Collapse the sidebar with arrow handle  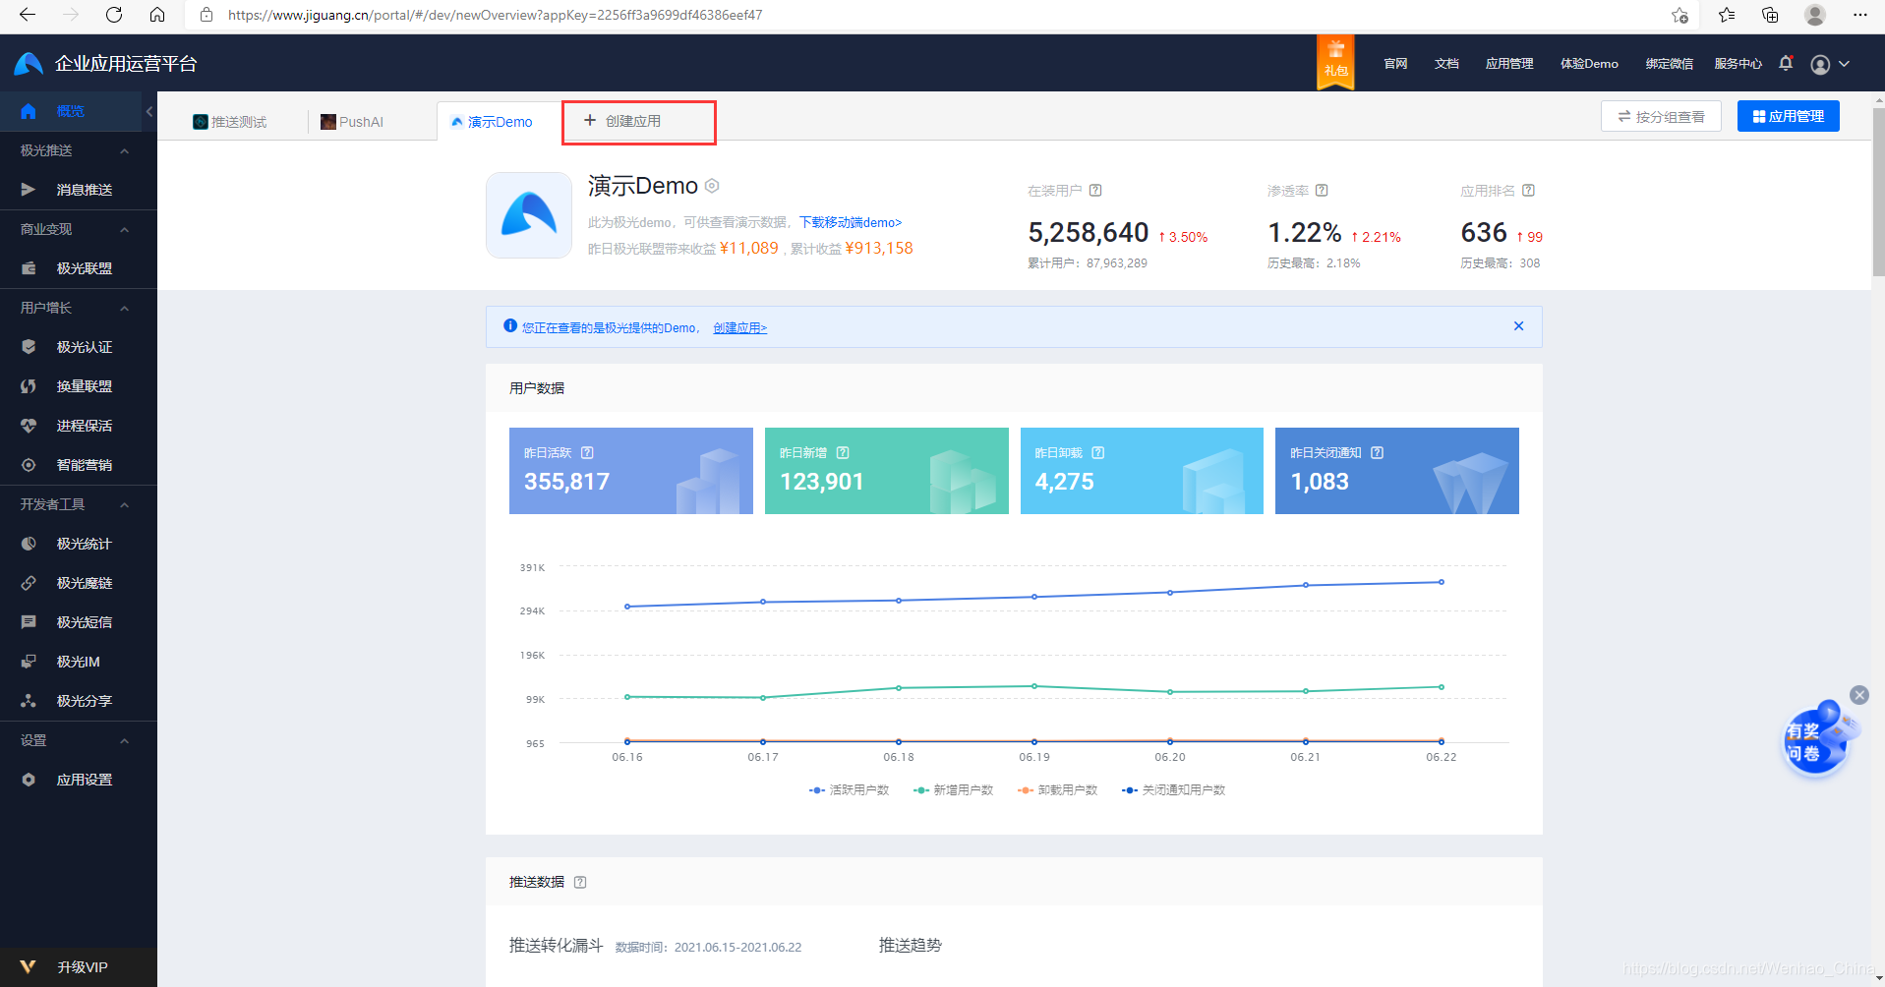click(x=149, y=111)
